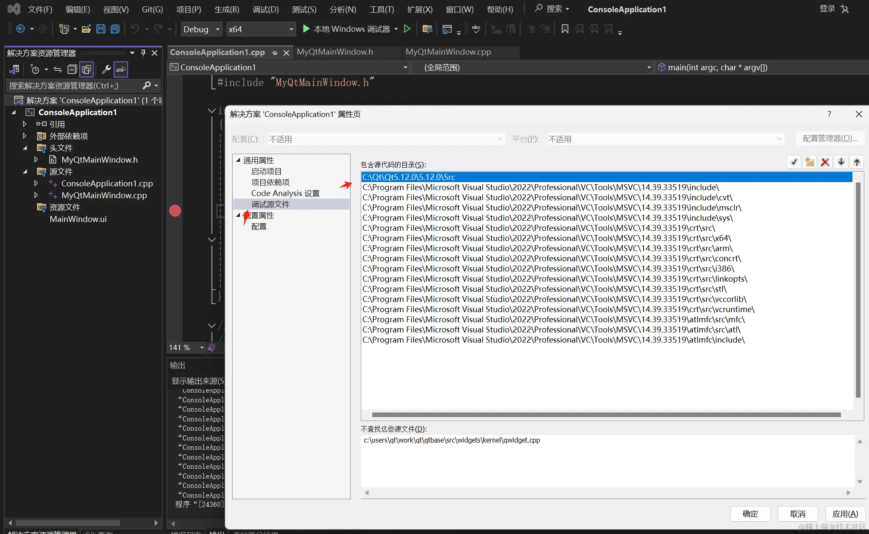Click the window layout icon in toolbar
This screenshot has width=869, height=534.
coord(447,29)
